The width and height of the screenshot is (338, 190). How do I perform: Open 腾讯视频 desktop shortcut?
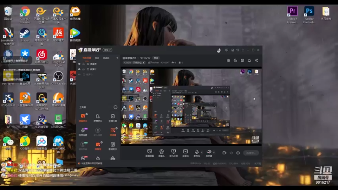(75, 35)
